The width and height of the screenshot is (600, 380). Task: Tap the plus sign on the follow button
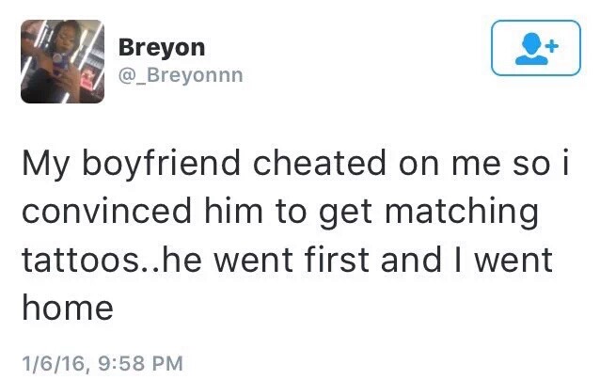(x=551, y=47)
